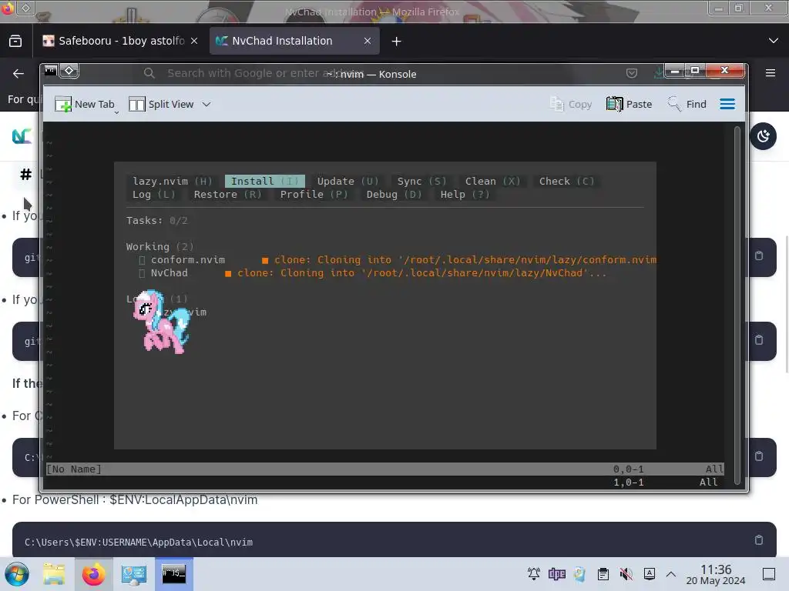
Task: Expand the Split View dropdown chevron
Action: tap(206, 104)
